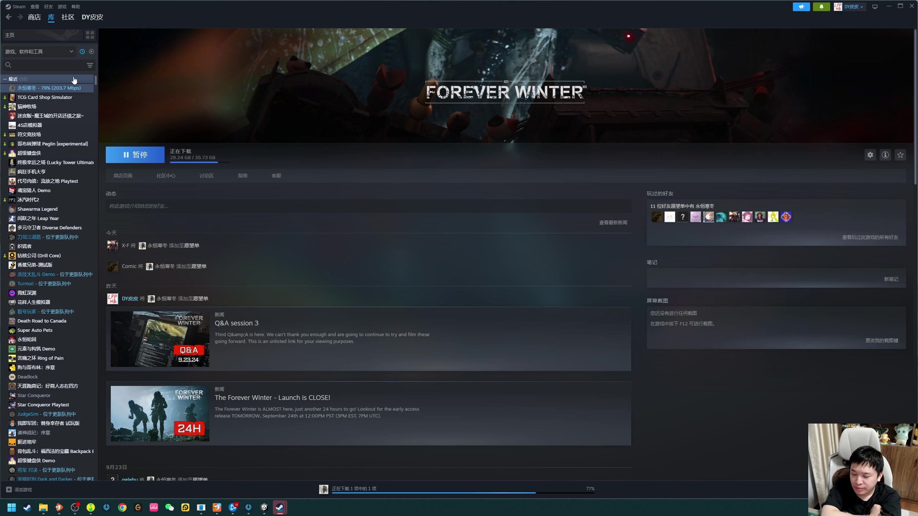The height and width of the screenshot is (516, 918).
Task: Switch library to grid collections view
Action: click(90, 35)
